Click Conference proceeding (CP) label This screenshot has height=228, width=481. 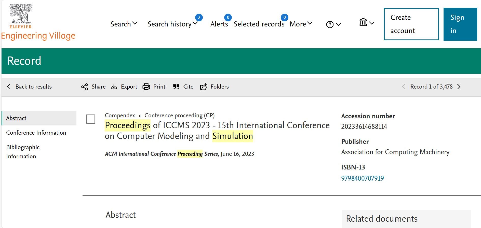180,115
